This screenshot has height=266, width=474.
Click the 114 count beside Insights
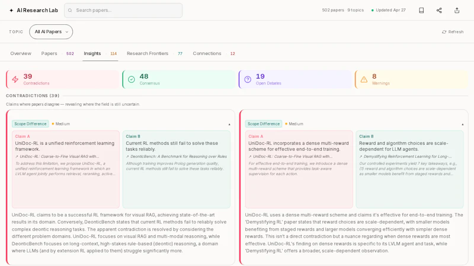coord(113,54)
